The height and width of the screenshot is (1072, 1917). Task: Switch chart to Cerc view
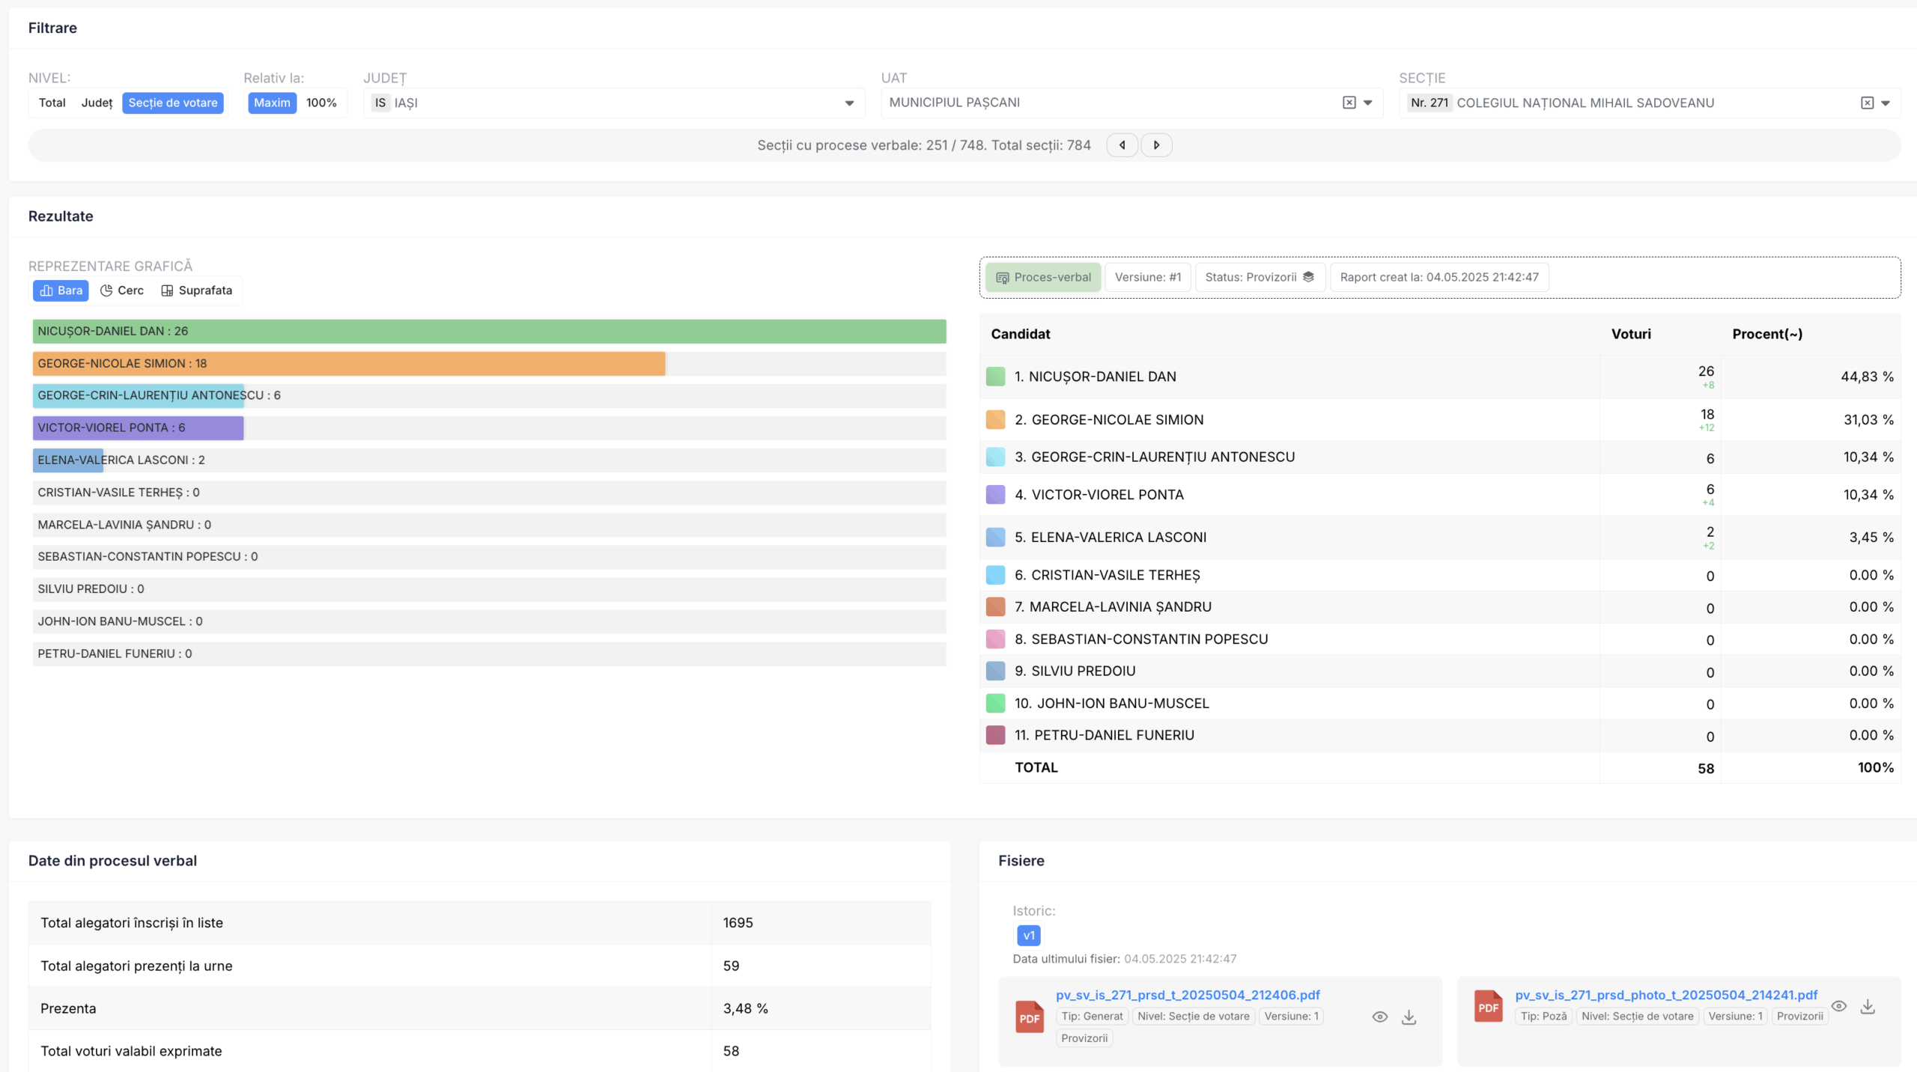pos(122,290)
